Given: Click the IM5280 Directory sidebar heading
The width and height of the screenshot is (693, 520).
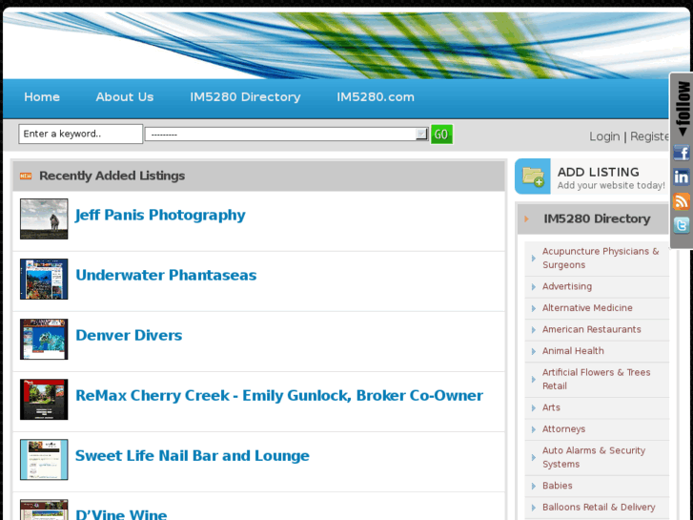Looking at the screenshot, I should [597, 218].
